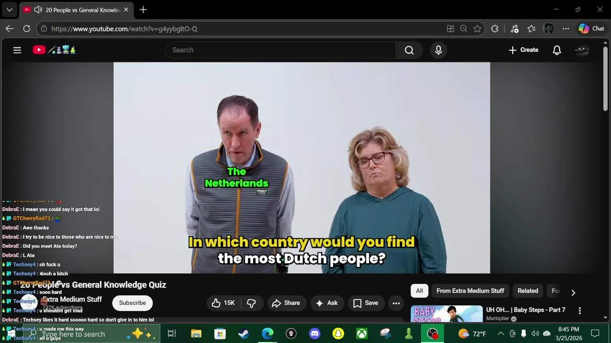Click scrollbar down arrow
The image size is (611, 343).
coord(605,318)
